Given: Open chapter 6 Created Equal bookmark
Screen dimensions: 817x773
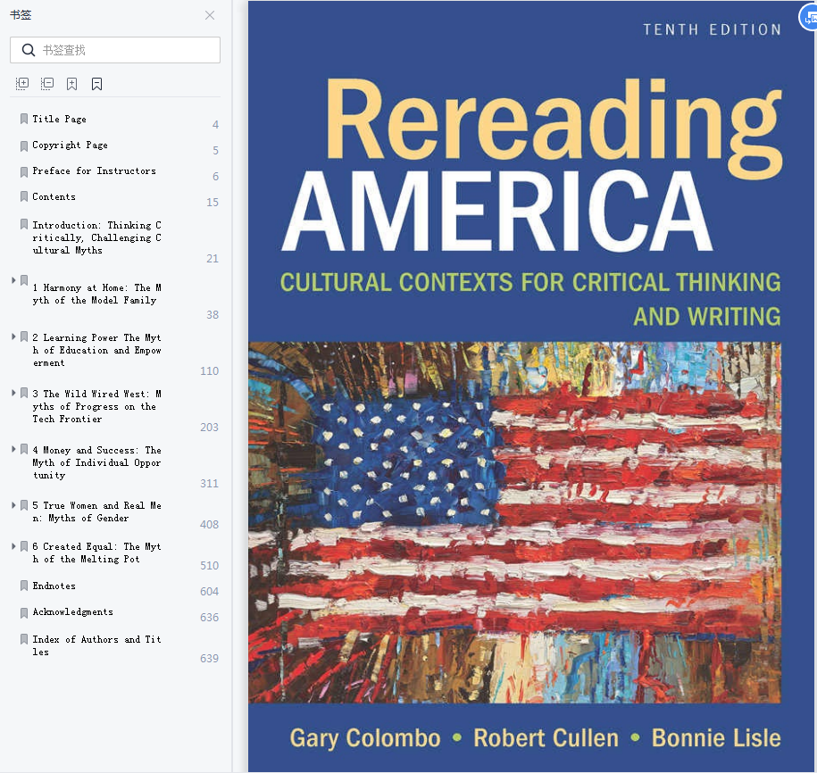Looking at the screenshot, I should 97,553.
